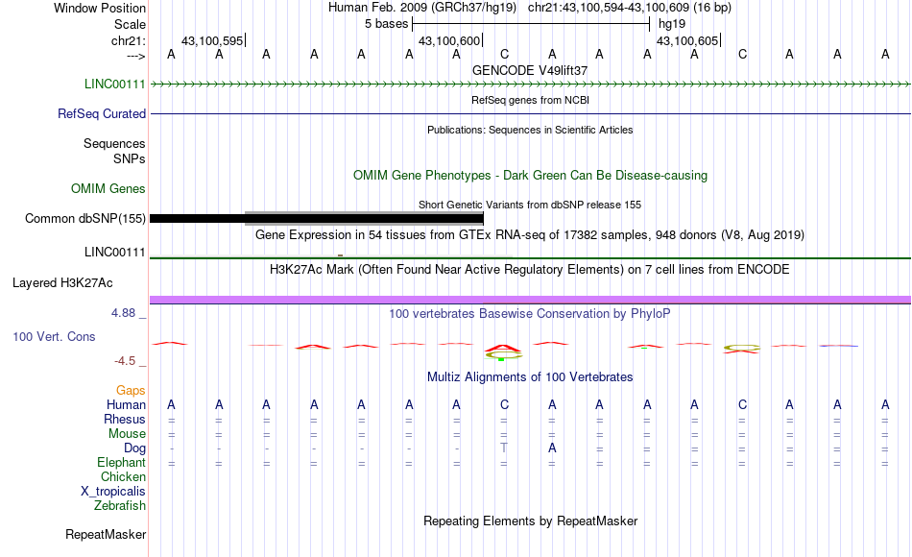Click the Human Feb. 2009 (GRCh37/hg19) title
The image size is (912, 557).
coord(422,8)
